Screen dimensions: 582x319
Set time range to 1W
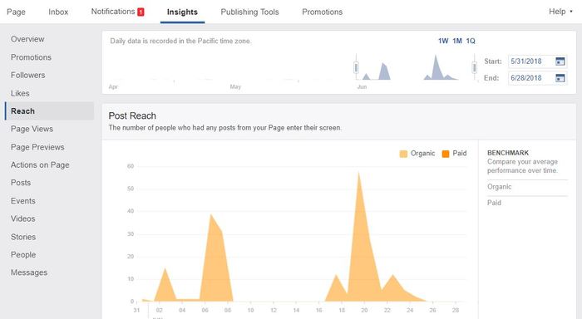click(443, 41)
